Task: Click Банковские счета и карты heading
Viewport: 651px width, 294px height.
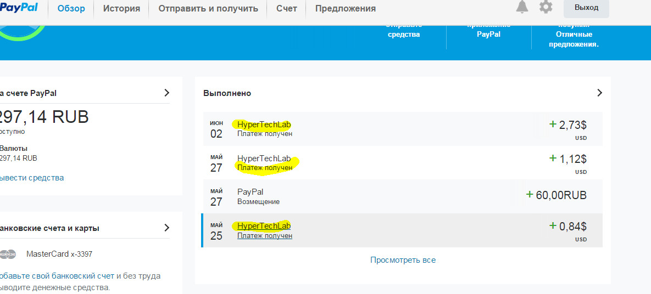Action: [x=50, y=228]
